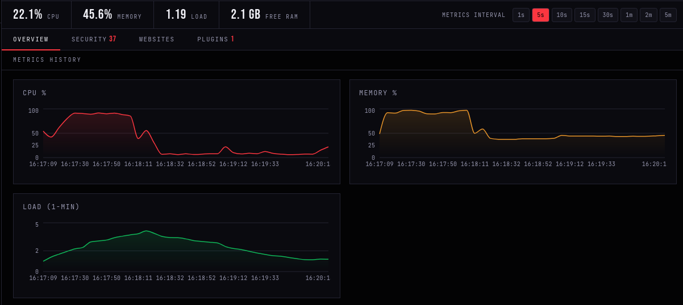The width and height of the screenshot is (683, 305).
Task: Switch to the Security tab
Action: (94, 40)
